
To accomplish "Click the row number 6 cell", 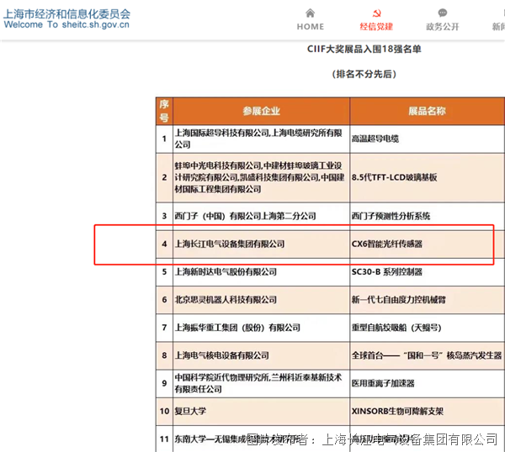I will click(164, 300).
